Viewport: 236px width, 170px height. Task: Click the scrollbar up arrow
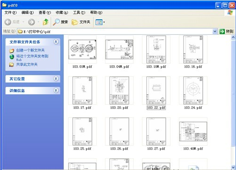233,37
